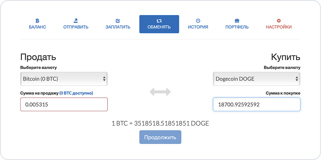Click the Bitcoin icon above БАЛАНС

tap(38, 21)
